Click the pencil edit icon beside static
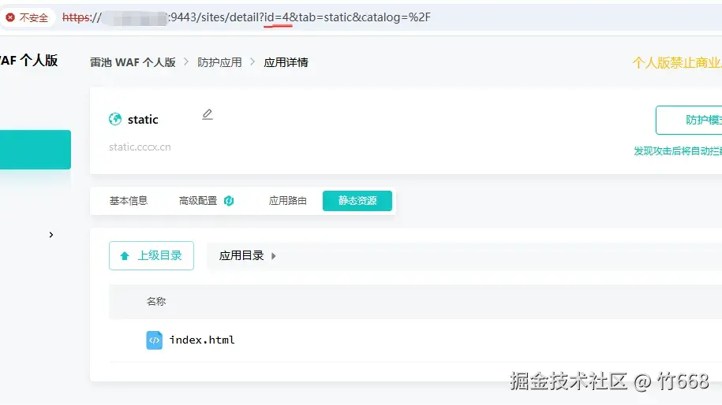This screenshot has height=405, width=722. click(x=208, y=114)
